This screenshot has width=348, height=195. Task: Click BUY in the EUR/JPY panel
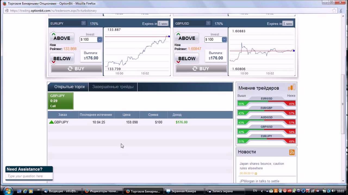coord(76,69)
